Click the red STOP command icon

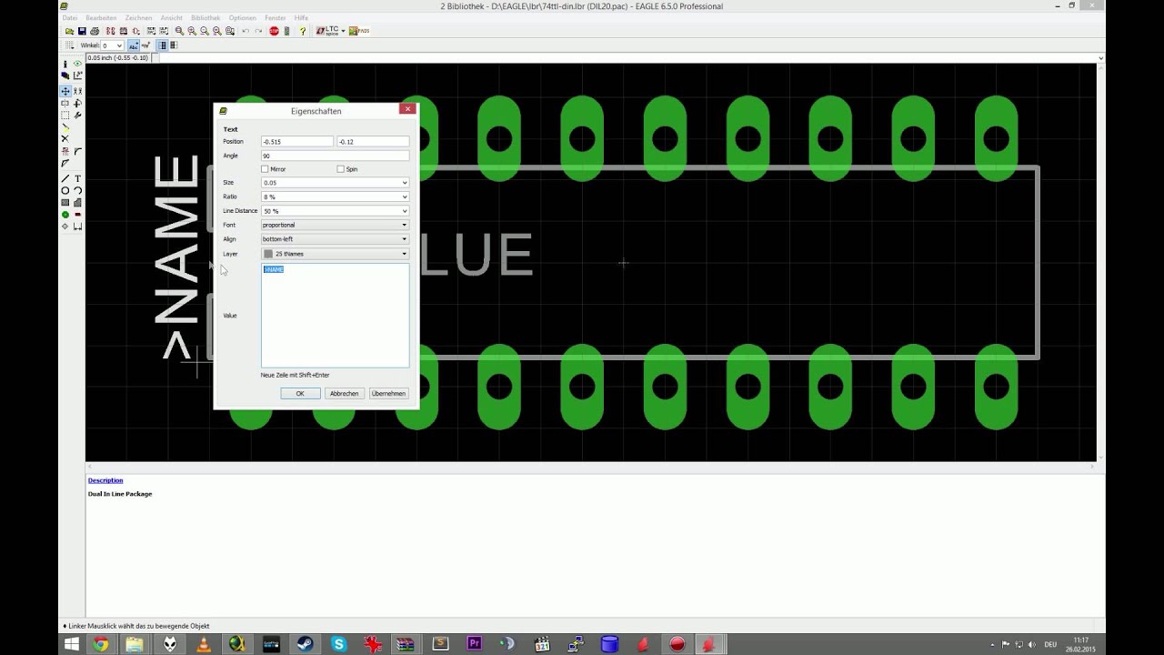[x=274, y=31]
